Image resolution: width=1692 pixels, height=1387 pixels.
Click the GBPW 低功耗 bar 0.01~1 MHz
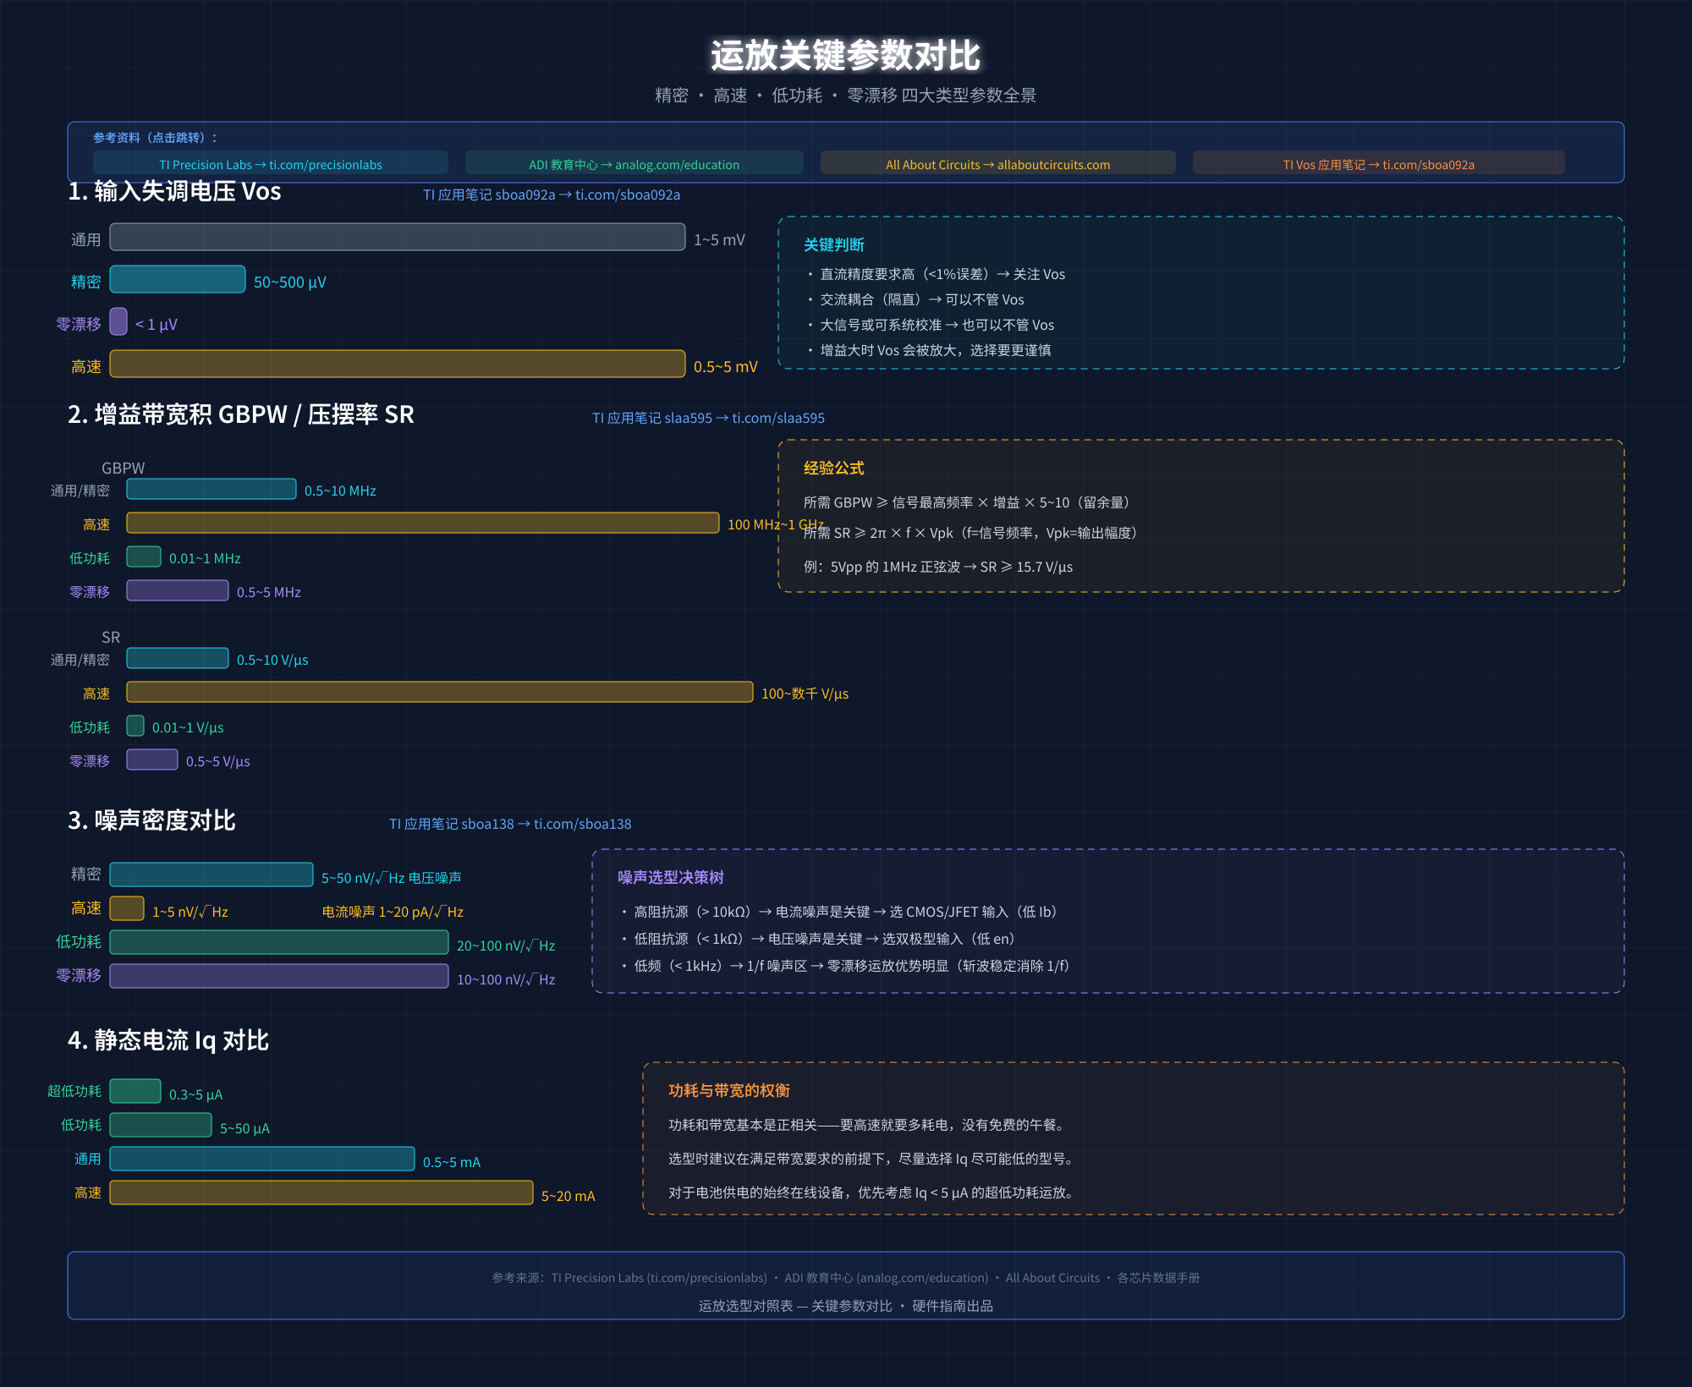tap(144, 556)
